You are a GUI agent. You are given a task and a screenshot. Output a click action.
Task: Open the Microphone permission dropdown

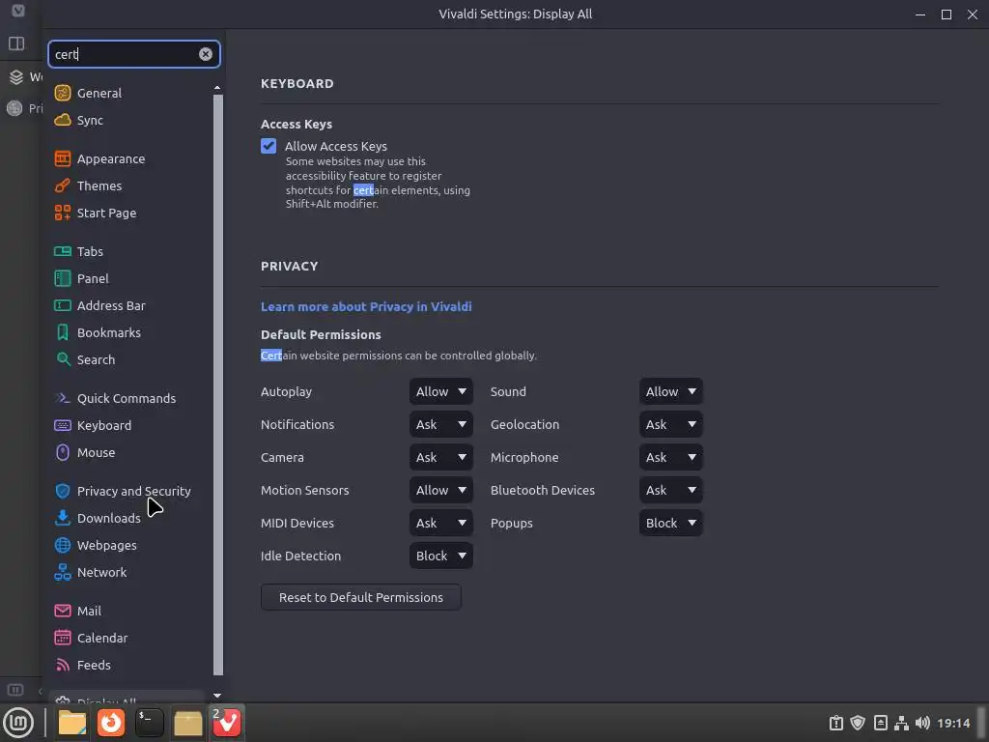tap(670, 457)
